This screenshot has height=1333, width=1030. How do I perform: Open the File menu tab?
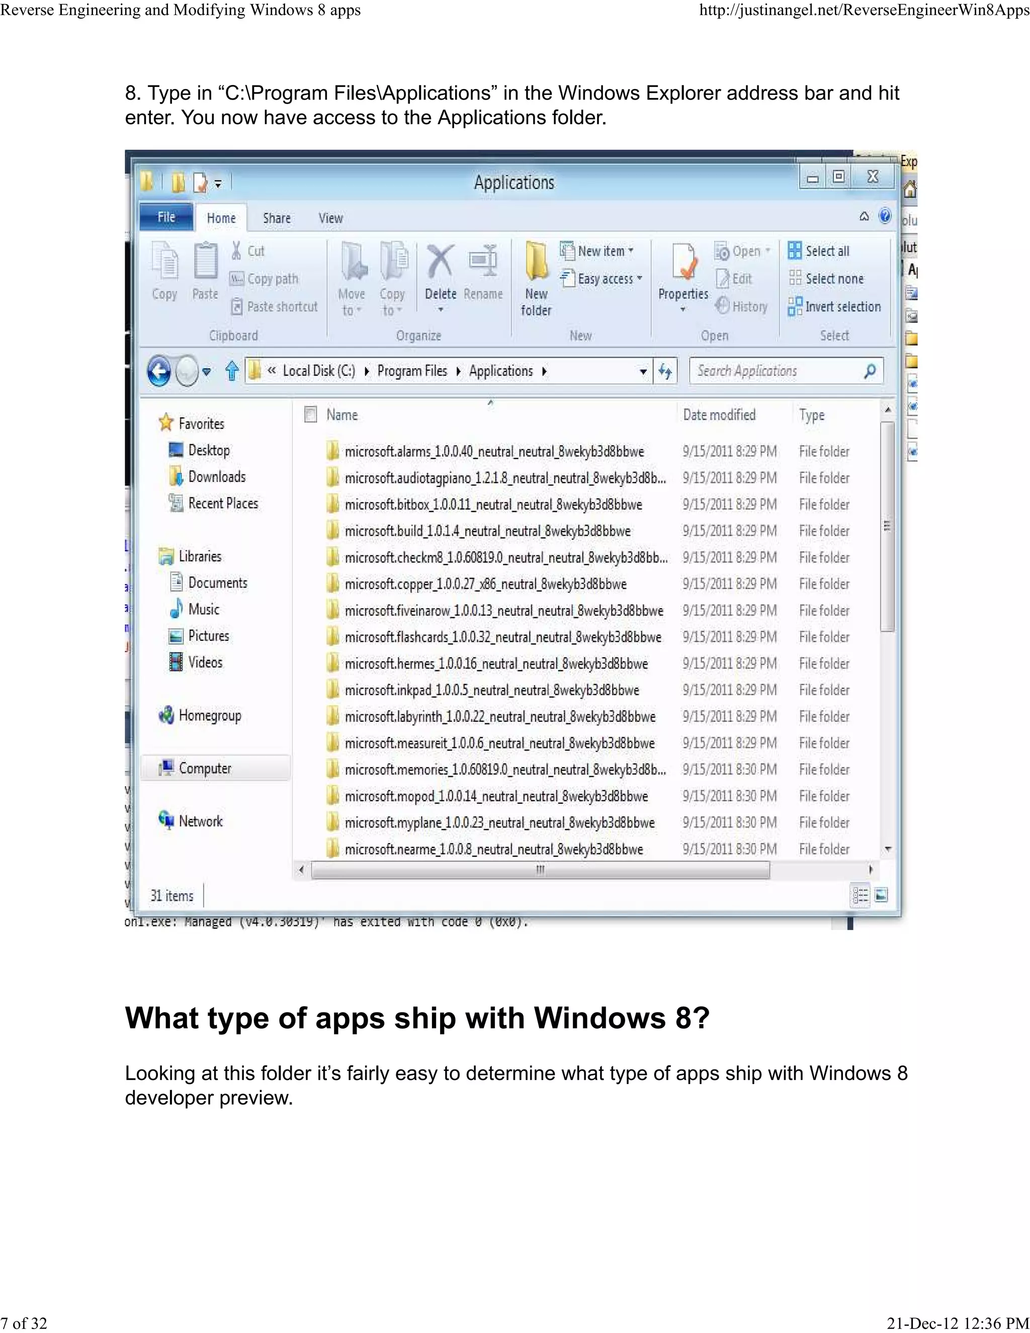(166, 217)
